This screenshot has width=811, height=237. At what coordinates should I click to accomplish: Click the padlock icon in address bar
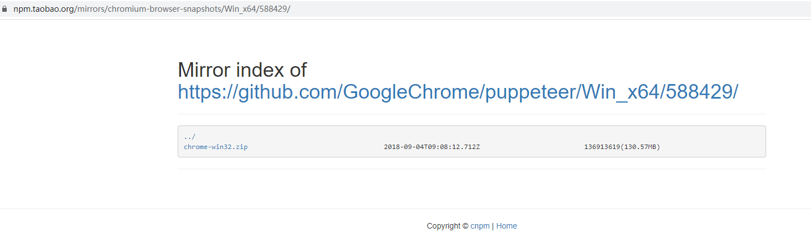point(5,9)
